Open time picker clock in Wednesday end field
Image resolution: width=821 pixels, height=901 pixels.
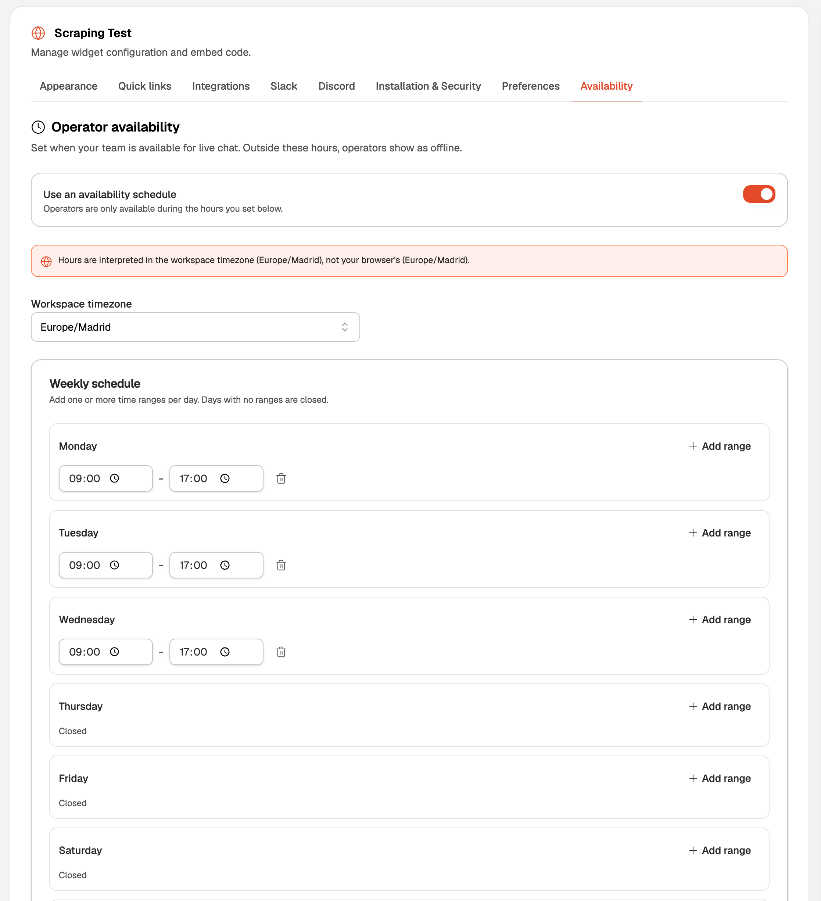click(225, 652)
